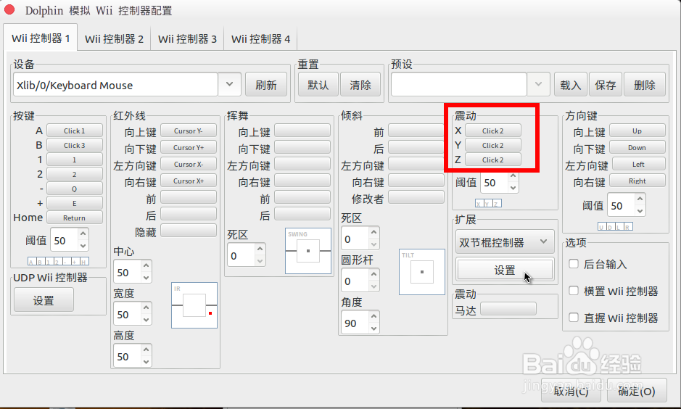The width and height of the screenshot is (681, 409).
Task: Enable the 横置 Wii 控制器 checkbox
Action: (574, 291)
